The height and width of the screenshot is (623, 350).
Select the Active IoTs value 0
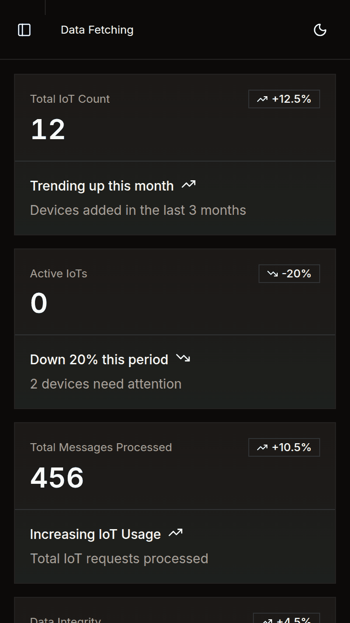[x=39, y=303]
